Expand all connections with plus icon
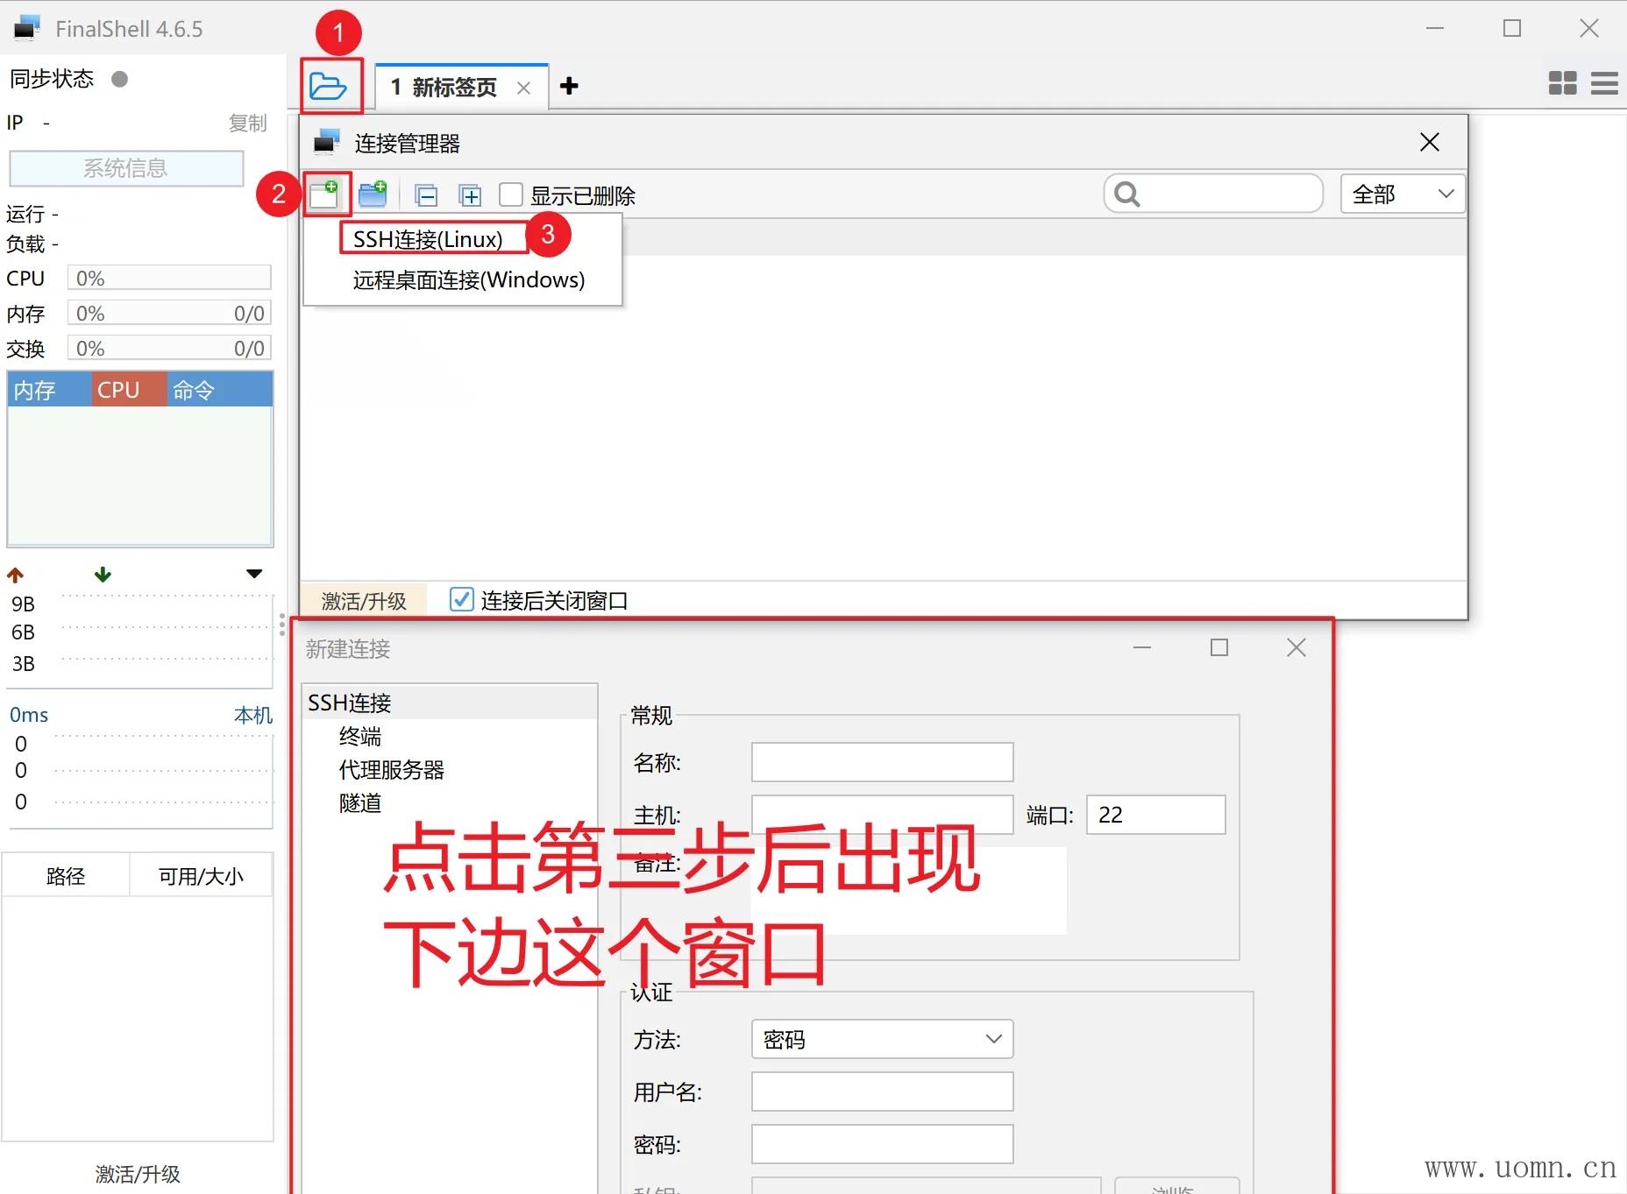Viewport: 1627px width, 1194px height. 471,195
